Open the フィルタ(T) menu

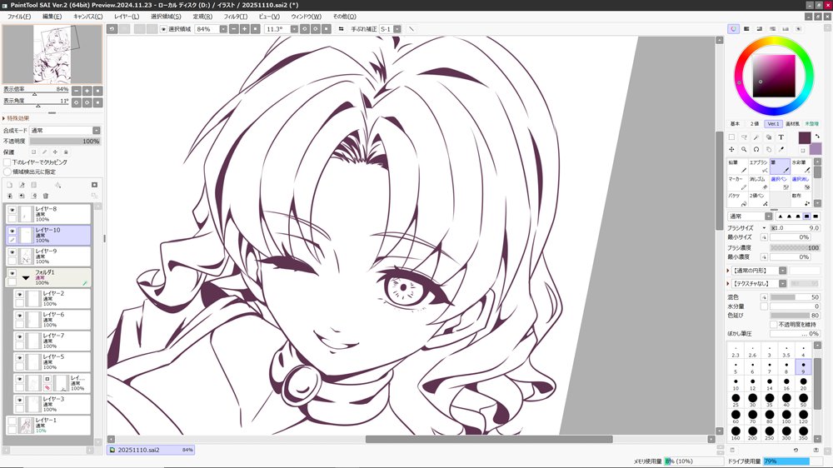pyautogui.click(x=236, y=17)
